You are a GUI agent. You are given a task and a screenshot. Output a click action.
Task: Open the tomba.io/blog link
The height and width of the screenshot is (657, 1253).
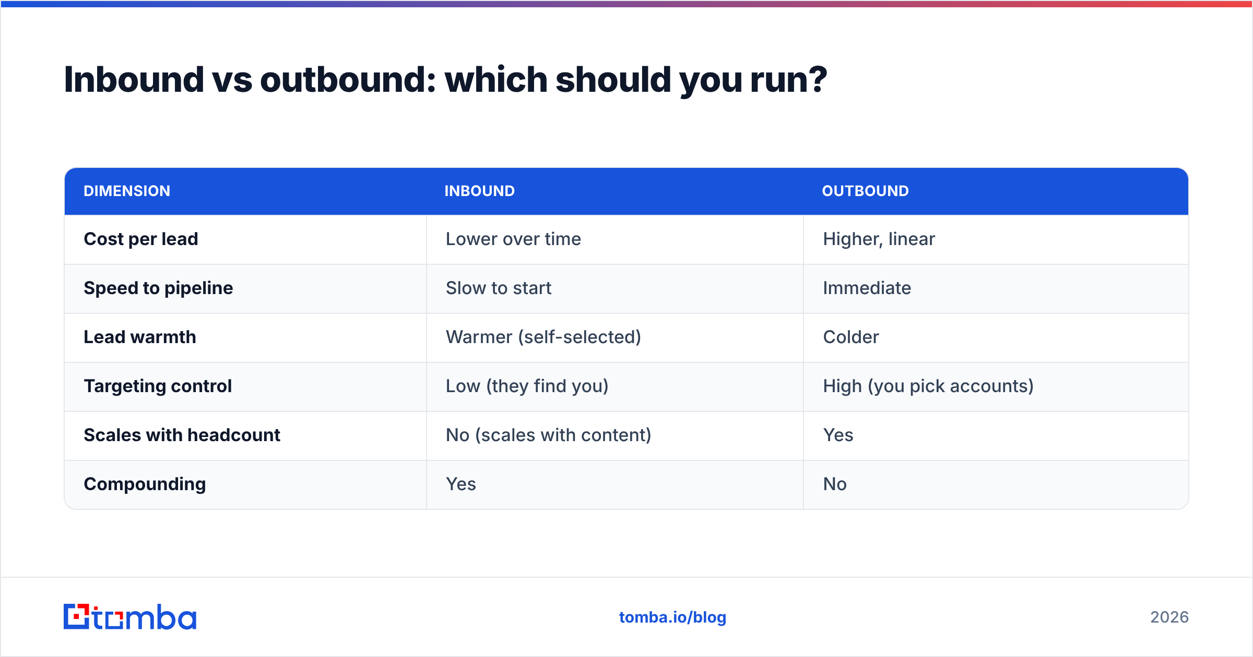[672, 617]
